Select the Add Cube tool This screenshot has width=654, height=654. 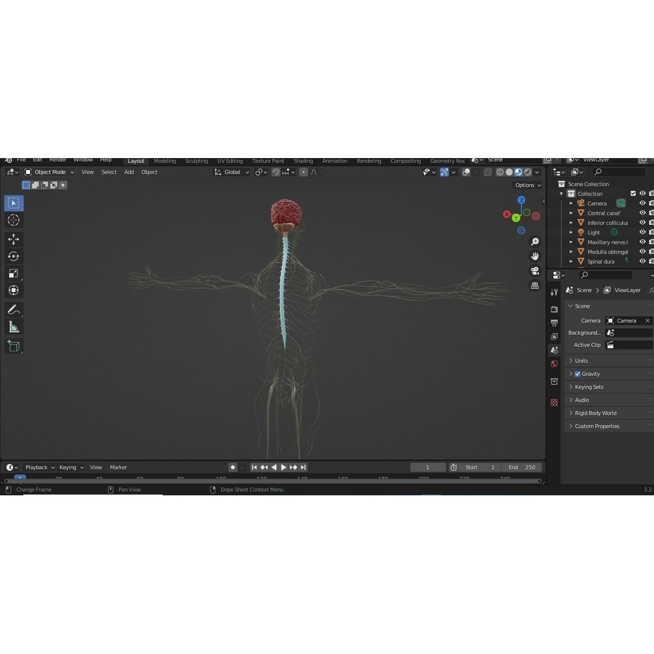coord(13,346)
